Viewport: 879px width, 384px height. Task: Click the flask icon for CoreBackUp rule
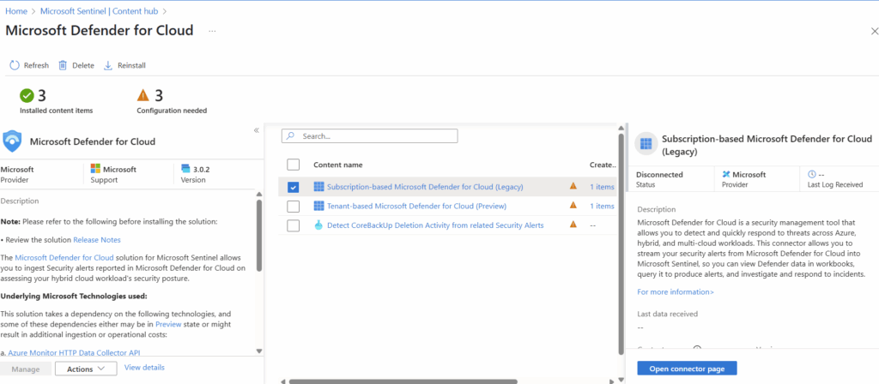point(319,225)
